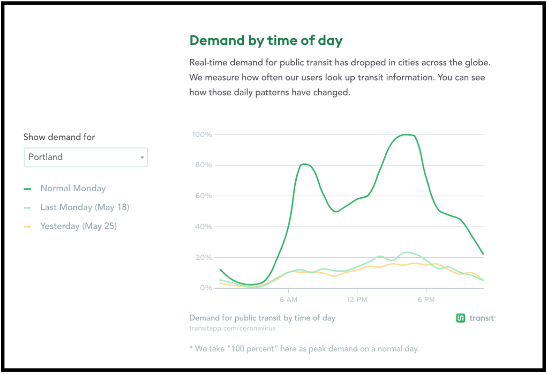
Task: Open the transitapp.com/coronavirus link
Action: coord(232,328)
